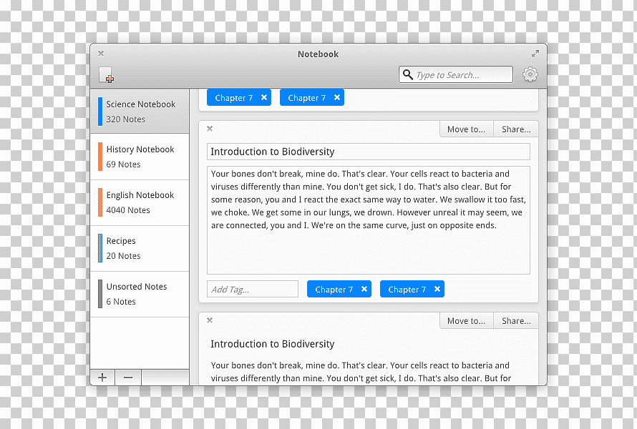Remove second Chapter 7 tag below the note body

[x=437, y=289]
